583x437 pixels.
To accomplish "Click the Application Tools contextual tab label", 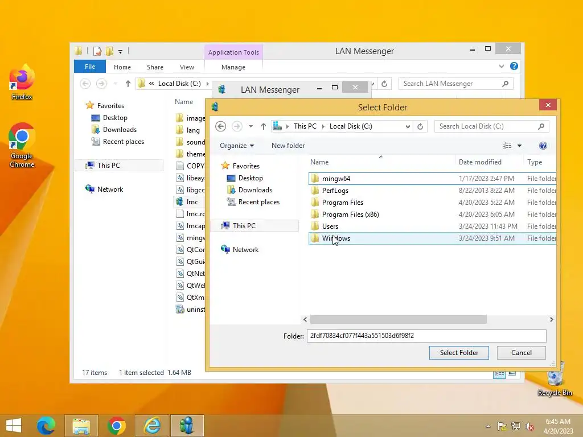I will (x=233, y=52).
